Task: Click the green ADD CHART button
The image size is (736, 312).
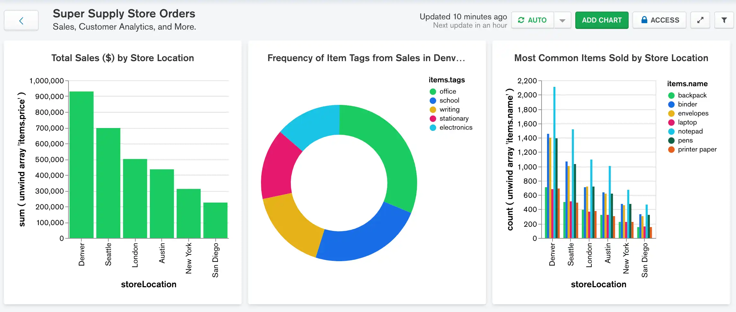Action: point(602,20)
